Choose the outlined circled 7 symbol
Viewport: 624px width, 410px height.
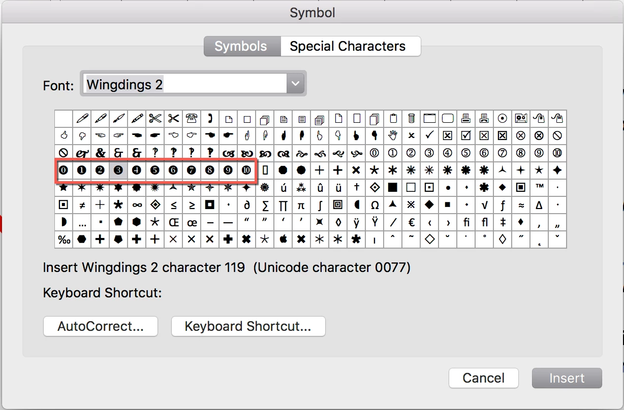point(503,153)
